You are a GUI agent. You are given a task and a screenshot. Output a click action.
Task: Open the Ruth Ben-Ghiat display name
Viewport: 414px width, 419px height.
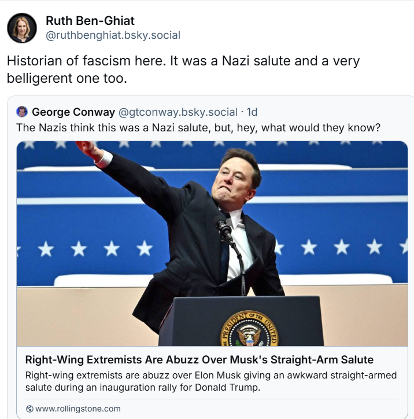click(x=90, y=21)
